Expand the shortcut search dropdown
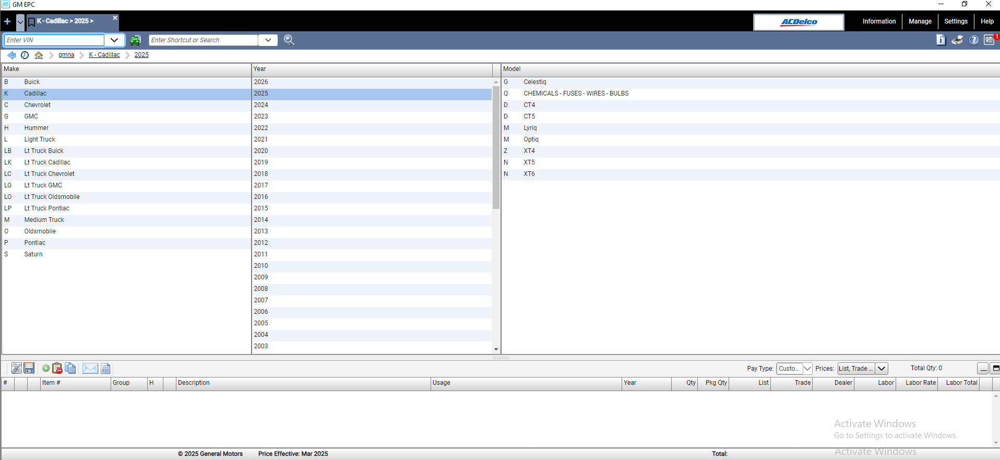The height and width of the screenshot is (460, 1000). tap(268, 40)
